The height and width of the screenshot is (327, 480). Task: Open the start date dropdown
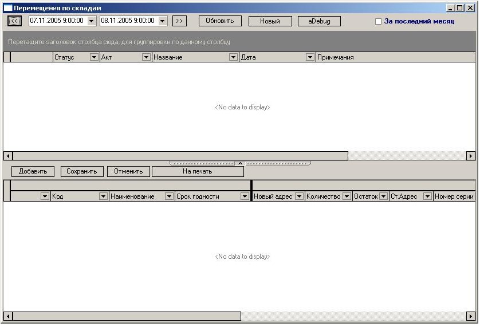92,21
